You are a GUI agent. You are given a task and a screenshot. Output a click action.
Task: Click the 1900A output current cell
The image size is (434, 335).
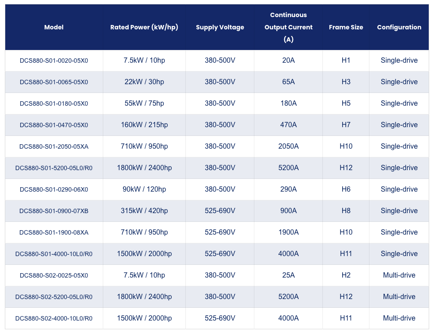point(289,232)
